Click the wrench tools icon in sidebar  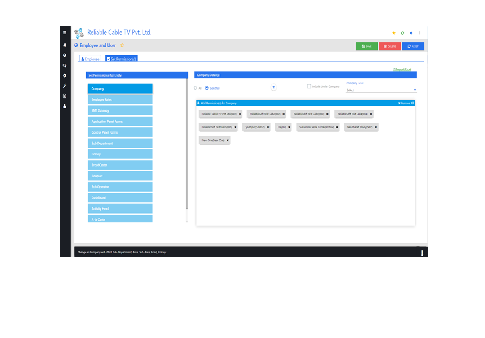[65, 86]
